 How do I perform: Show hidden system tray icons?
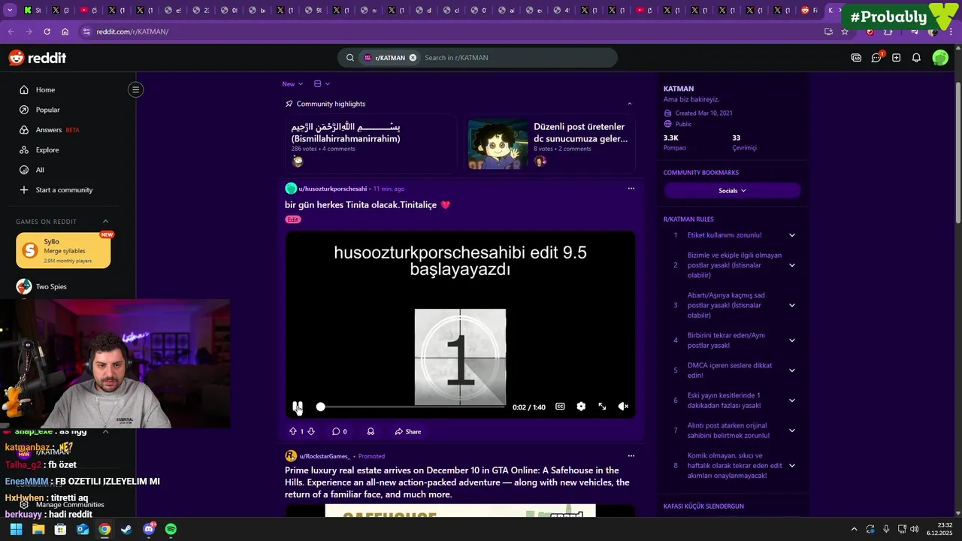tap(854, 529)
